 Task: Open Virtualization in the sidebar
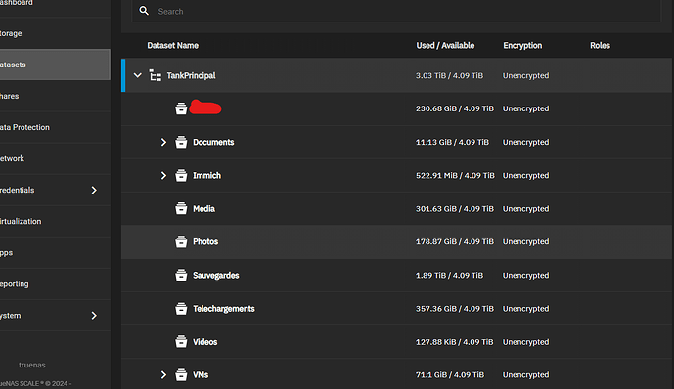pyautogui.click(x=55, y=221)
